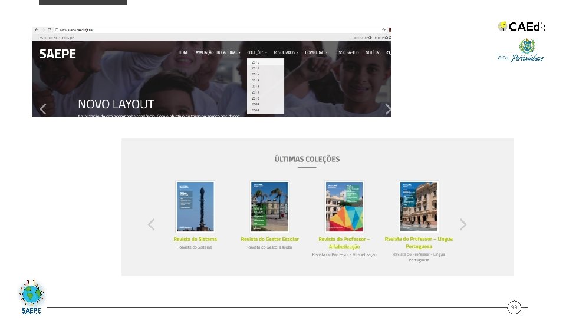
Task: Select 2015 in the Coleções dropdown
Action: 265,68
